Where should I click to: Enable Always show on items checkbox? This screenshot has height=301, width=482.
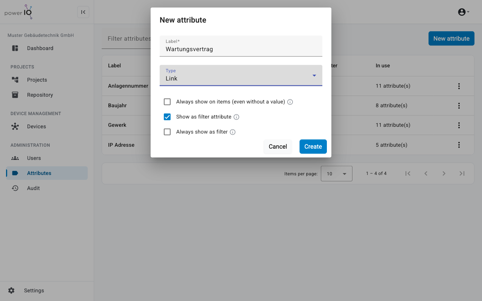[x=167, y=102]
